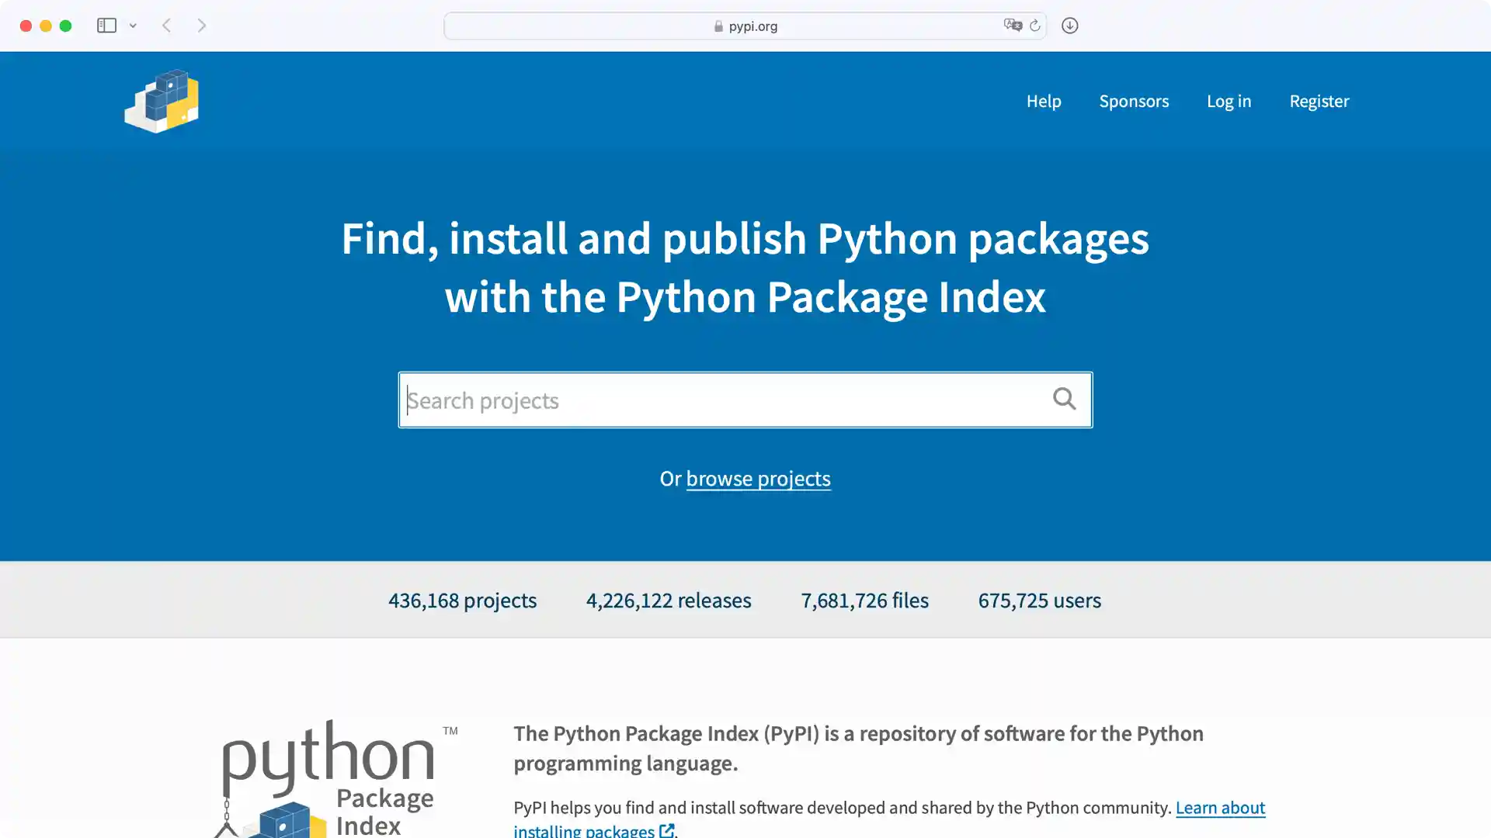The width and height of the screenshot is (1491, 838).
Task: Toggle the Safari sidebar icon
Action: coord(106,25)
